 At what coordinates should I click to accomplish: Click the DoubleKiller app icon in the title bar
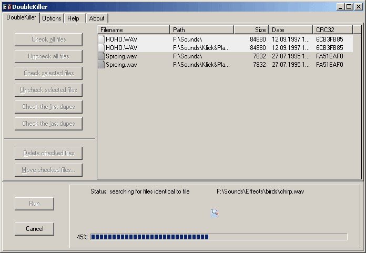pos(7,7)
